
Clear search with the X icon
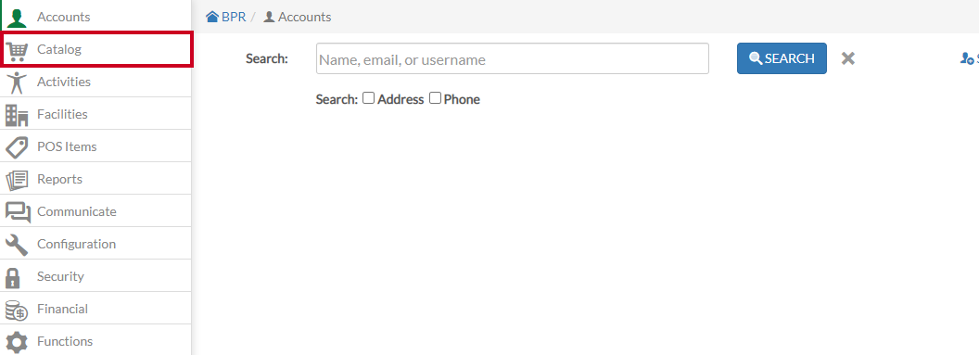[x=848, y=58]
